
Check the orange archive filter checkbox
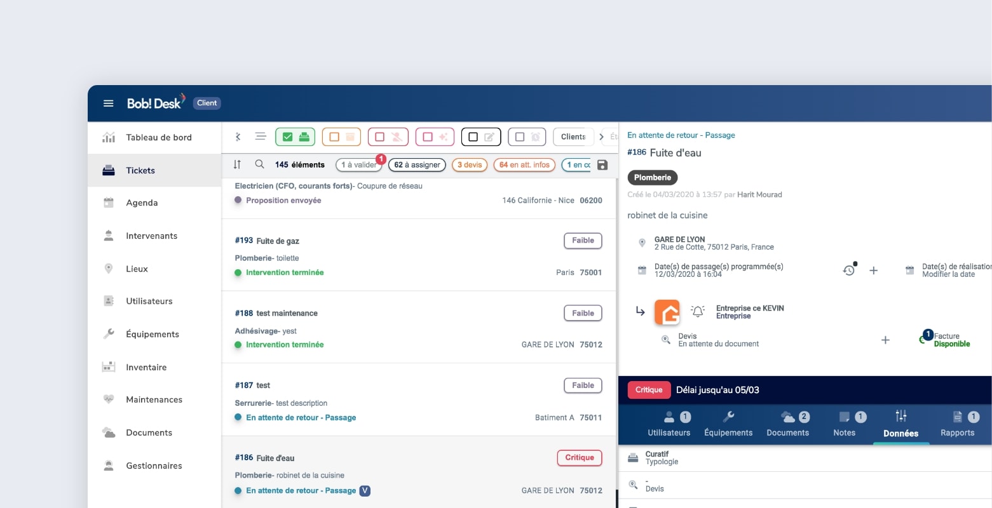pos(334,137)
